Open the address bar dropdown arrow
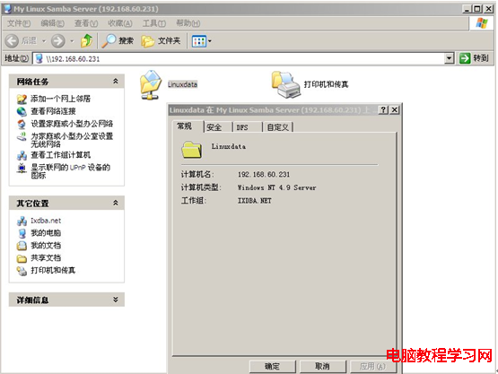The height and width of the screenshot is (374, 498). [x=449, y=58]
